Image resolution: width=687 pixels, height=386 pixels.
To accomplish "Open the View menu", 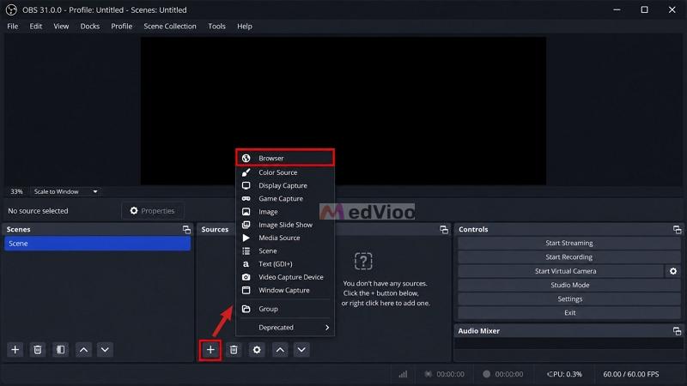I will tap(61, 27).
